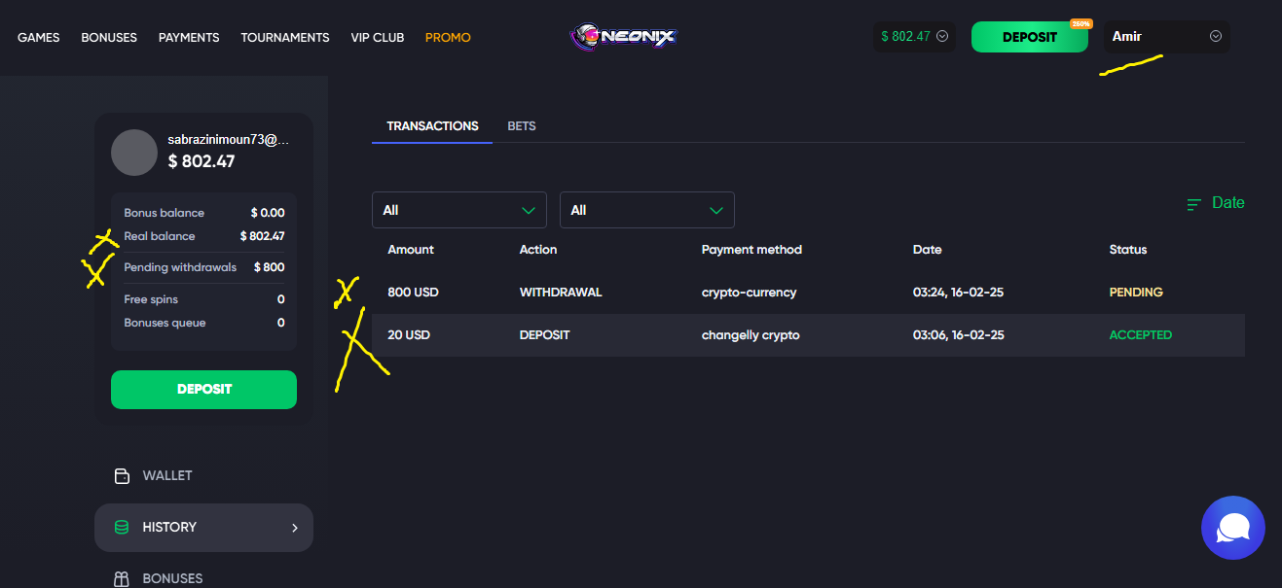
Task: Click the Date sort icon
Action: tap(1193, 204)
